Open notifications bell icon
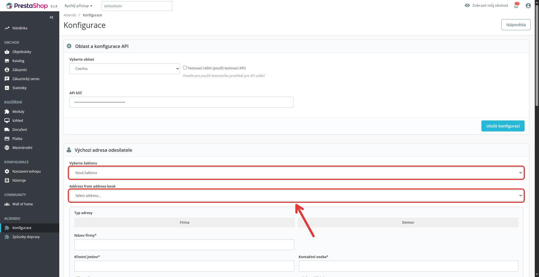539x277 pixels. 516,6
